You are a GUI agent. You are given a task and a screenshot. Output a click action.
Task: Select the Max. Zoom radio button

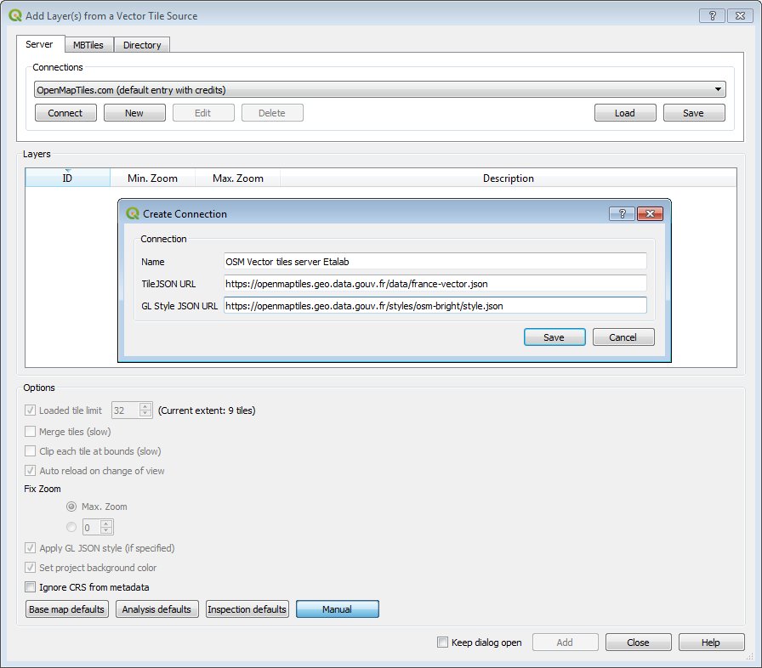coord(71,507)
